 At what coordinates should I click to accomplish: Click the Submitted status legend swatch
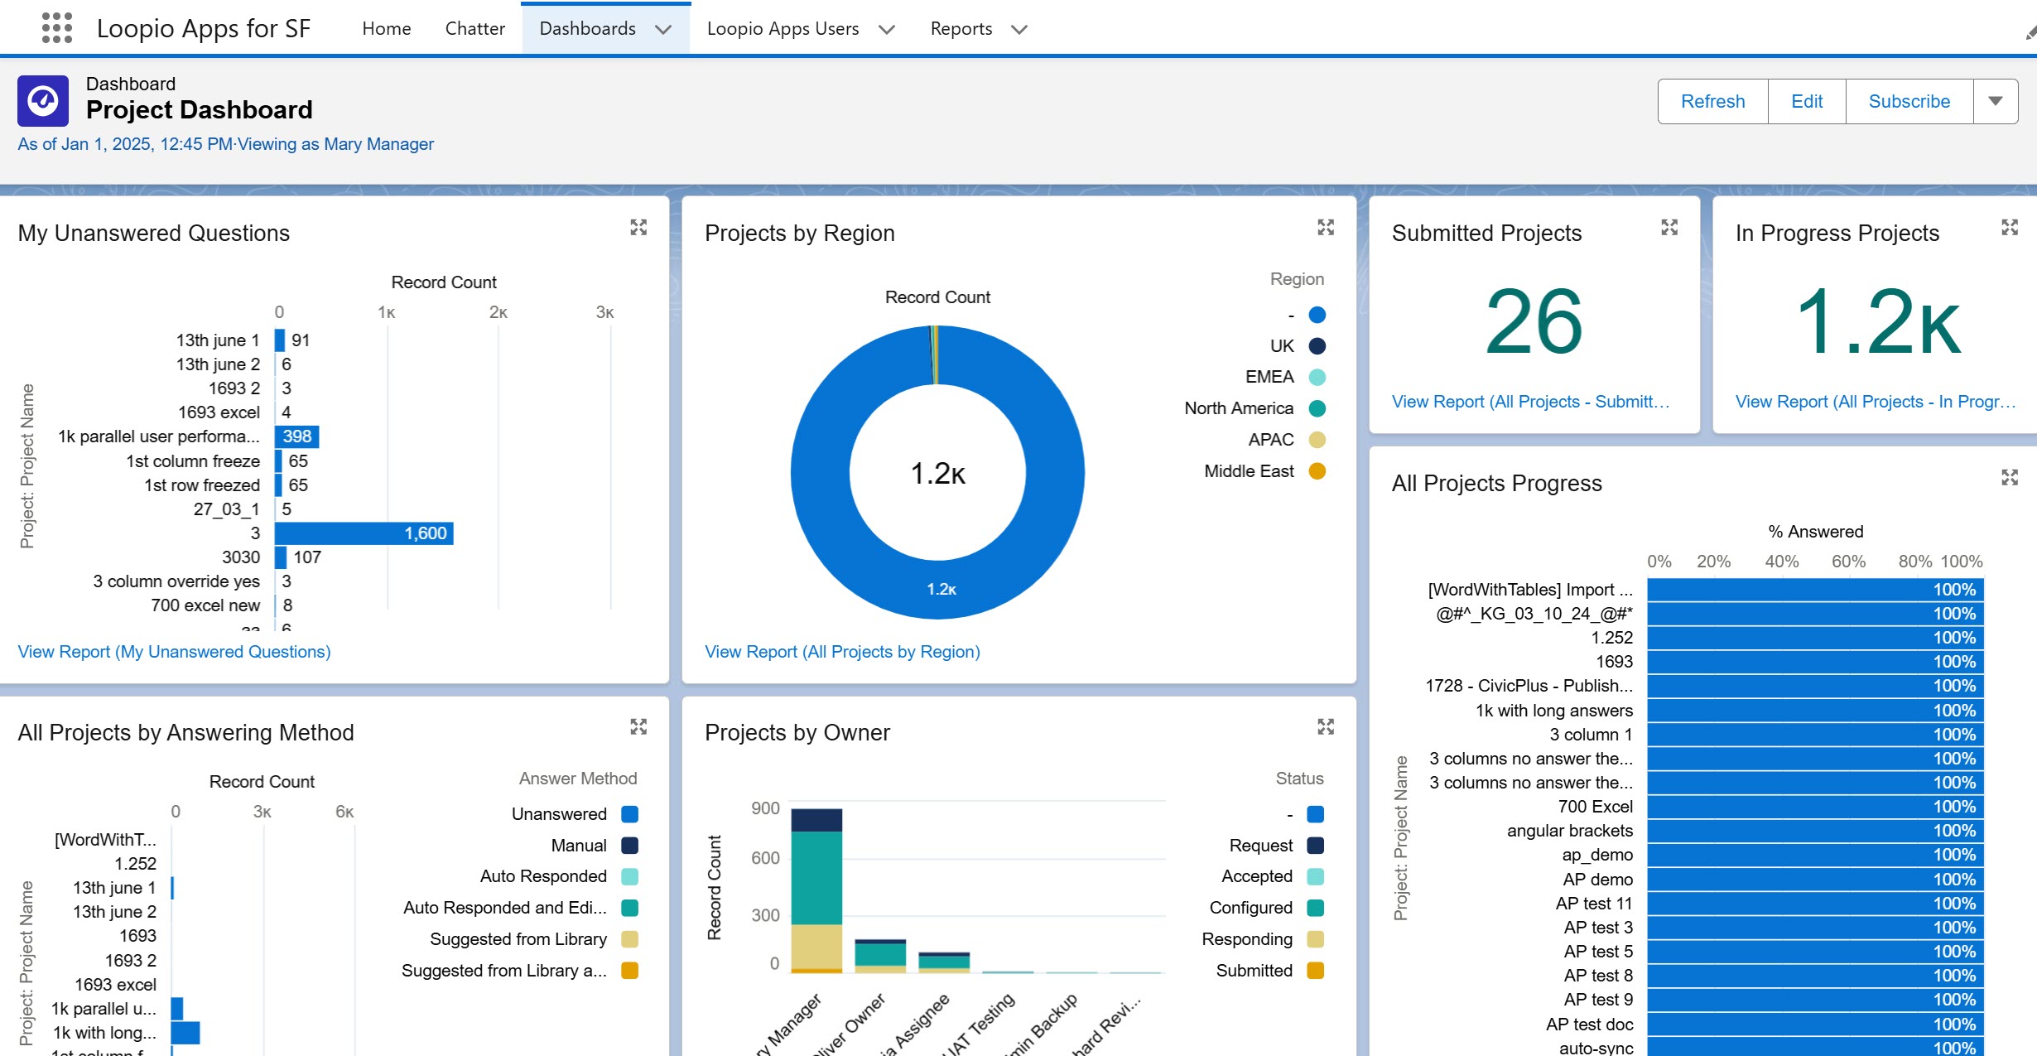(x=1316, y=971)
